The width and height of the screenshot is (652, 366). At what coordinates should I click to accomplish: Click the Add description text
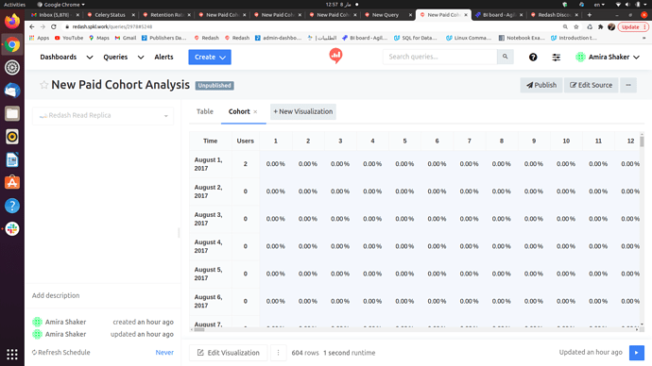[56, 295]
